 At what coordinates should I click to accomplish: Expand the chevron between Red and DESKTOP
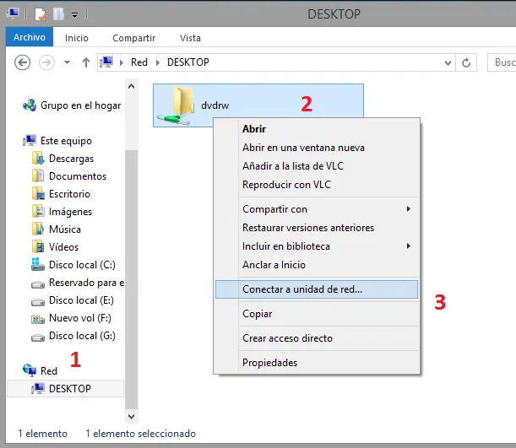click(x=158, y=62)
